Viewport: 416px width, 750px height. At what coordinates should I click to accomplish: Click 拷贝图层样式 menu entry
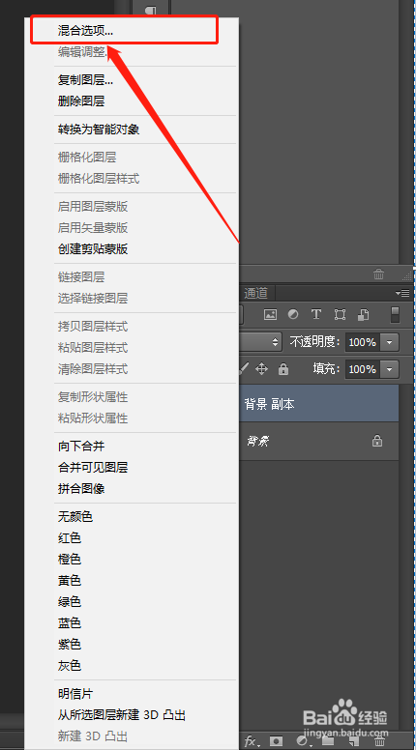tap(93, 327)
